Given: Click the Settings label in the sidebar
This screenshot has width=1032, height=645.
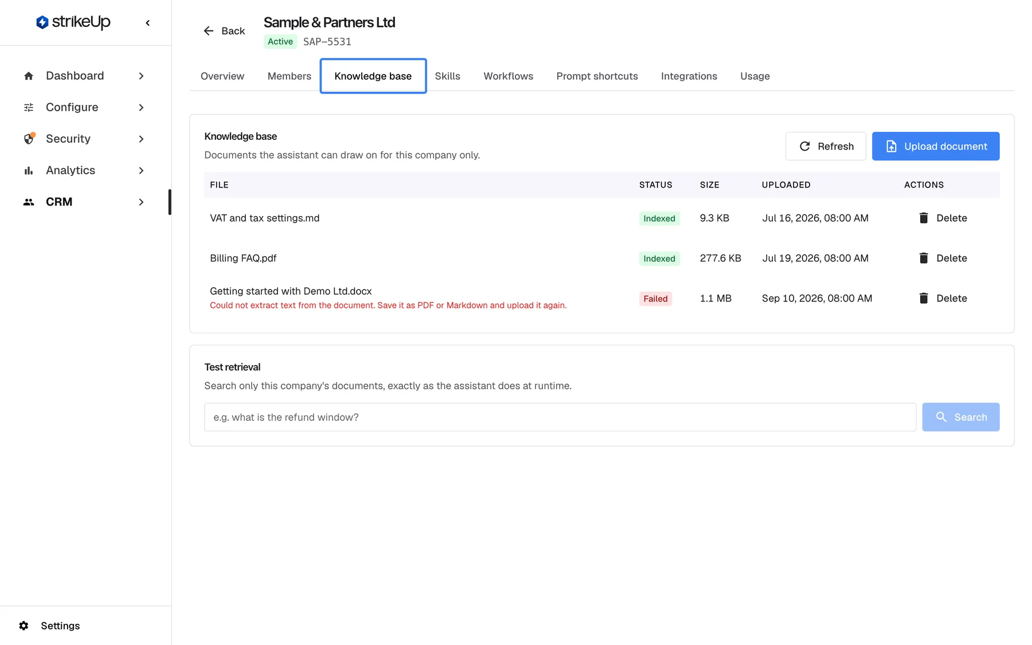Looking at the screenshot, I should click(x=60, y=626).
